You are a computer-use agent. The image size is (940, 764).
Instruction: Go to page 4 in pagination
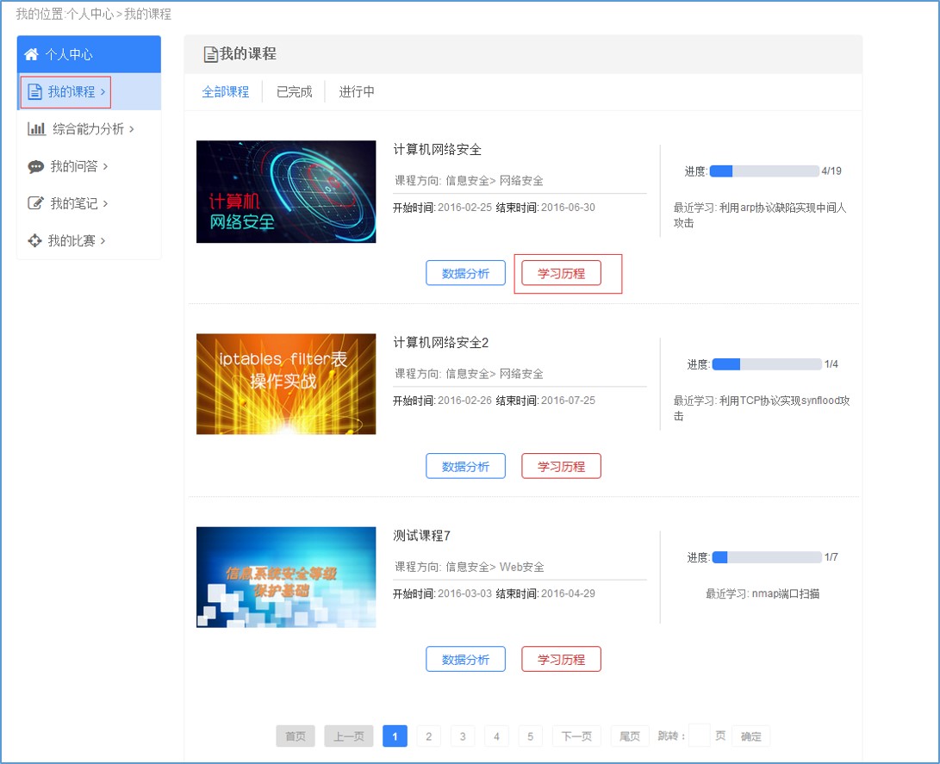pos(496,736)
